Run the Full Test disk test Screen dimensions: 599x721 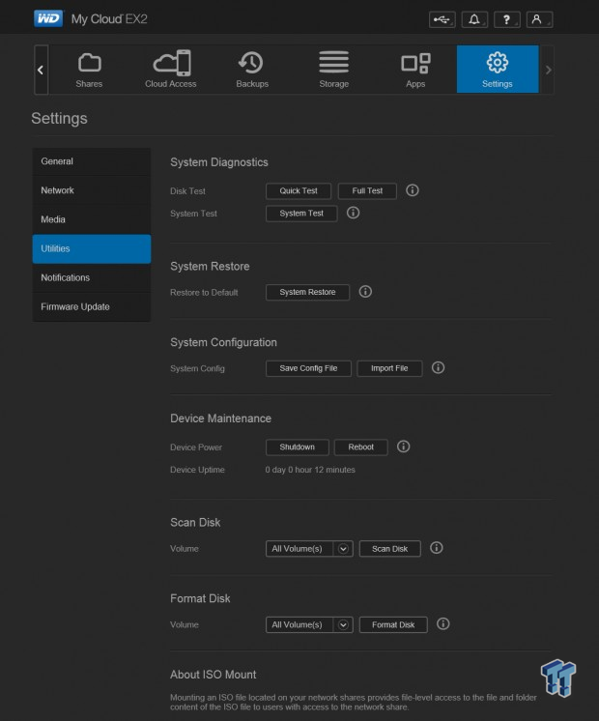(367, 190)
